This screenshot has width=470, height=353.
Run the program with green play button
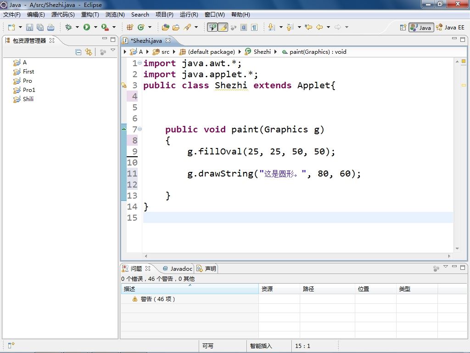[x=87, y=28]
